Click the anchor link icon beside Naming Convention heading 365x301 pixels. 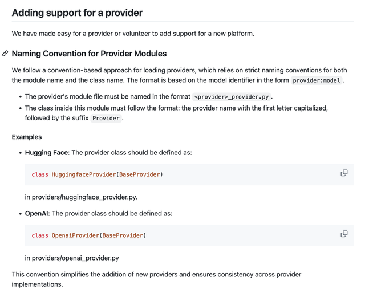coord(5,54)
